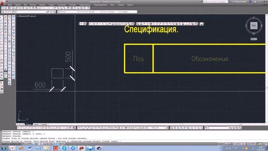Click the Clean Screen icon in status bar
Image resolution: width=268 pixels, height=151 pixels.
266,144
